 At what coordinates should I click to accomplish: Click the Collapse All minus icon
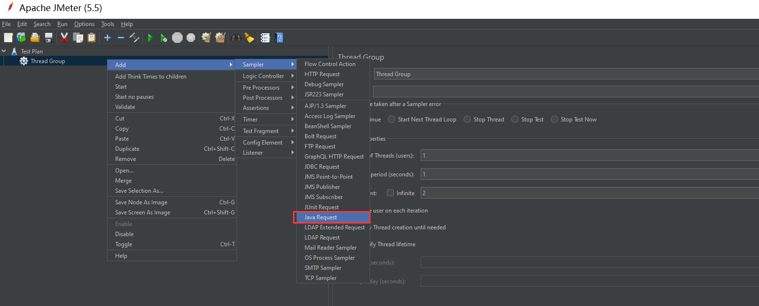pyautogui.click(x=121, y=38)
